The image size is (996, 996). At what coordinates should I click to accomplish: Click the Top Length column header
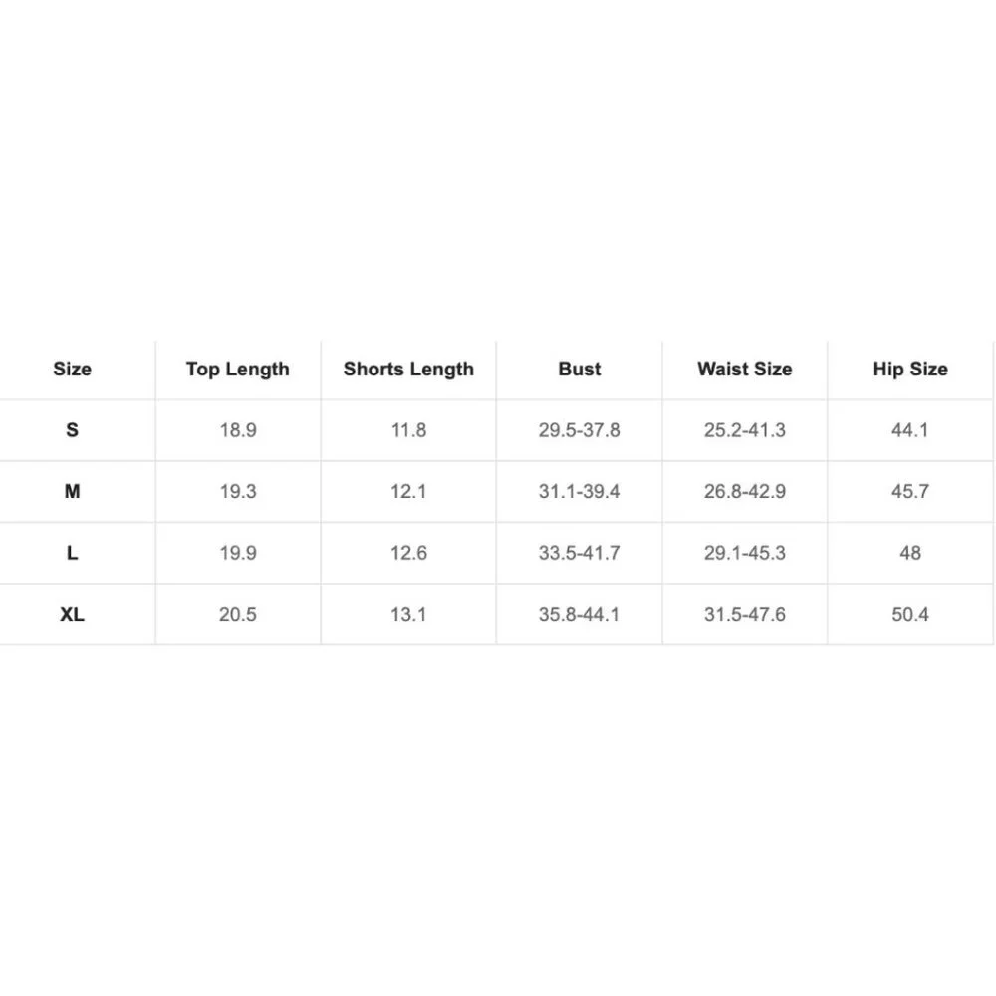(x=237, y=370)
